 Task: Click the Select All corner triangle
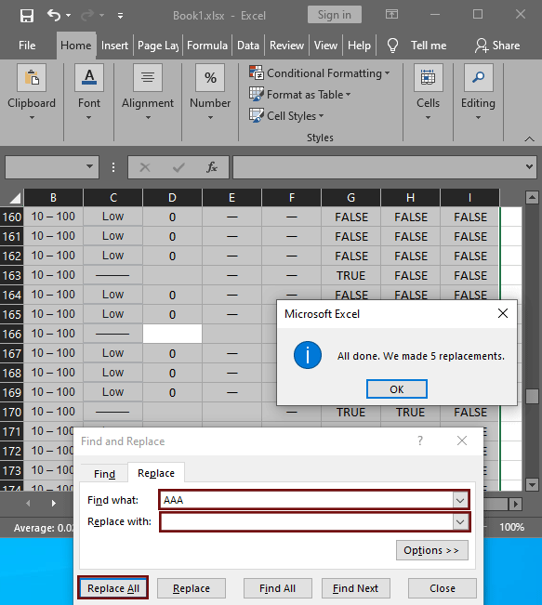coord(15,198)
